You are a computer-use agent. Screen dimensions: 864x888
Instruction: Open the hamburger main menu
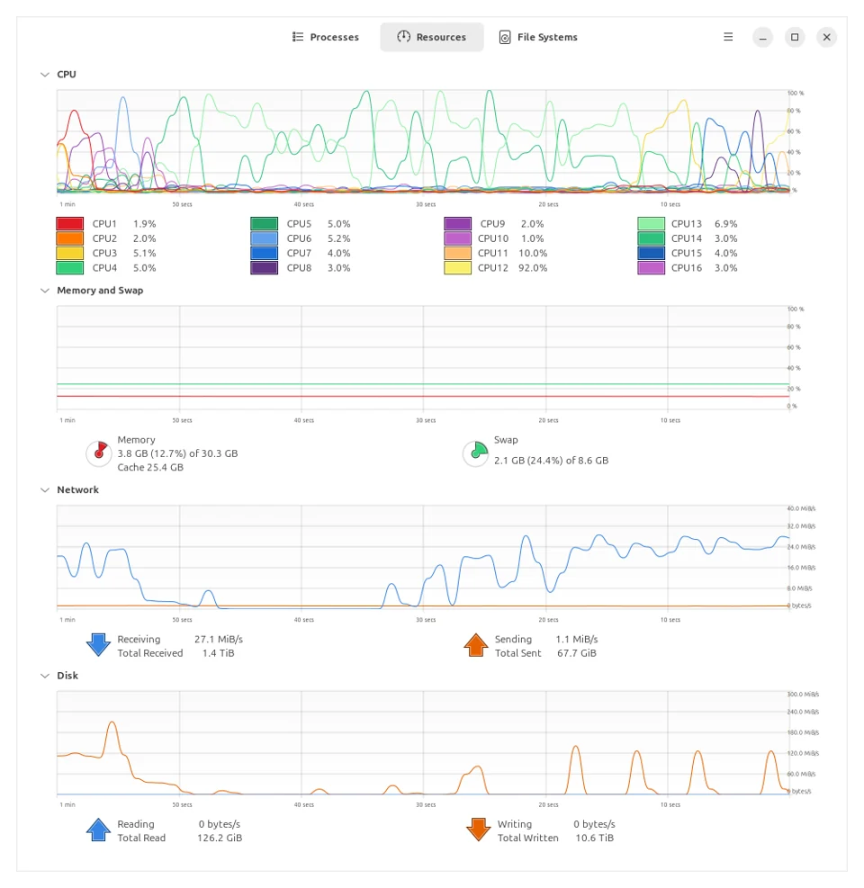click(728, 38)
